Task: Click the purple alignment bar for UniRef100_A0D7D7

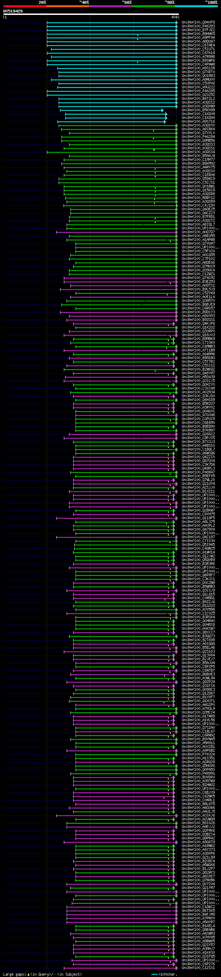Action: point(117,232)
